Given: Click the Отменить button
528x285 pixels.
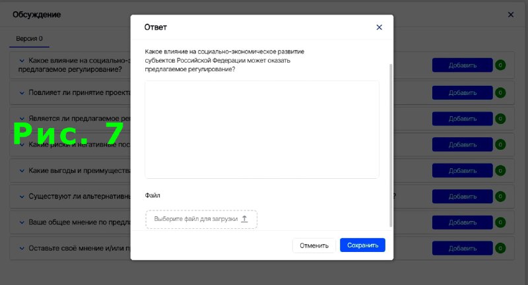Looking at the screenshot, I should tap(314, 245).
